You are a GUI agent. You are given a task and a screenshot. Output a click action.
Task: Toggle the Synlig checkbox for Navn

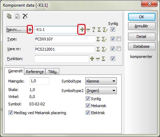click(113, 29)
